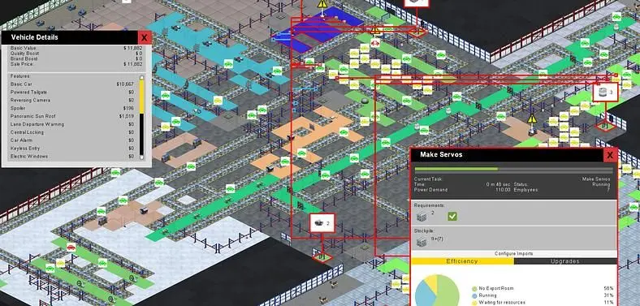The width and height of the screenshot is (640, 306).
Task: Select the Car Alarm feature row
Action: click(72, 140)
